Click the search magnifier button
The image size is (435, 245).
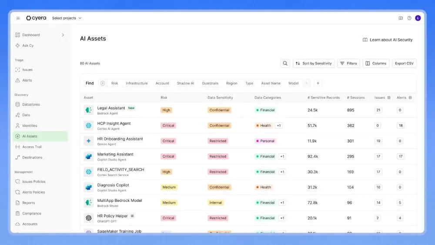coord(285,63)
